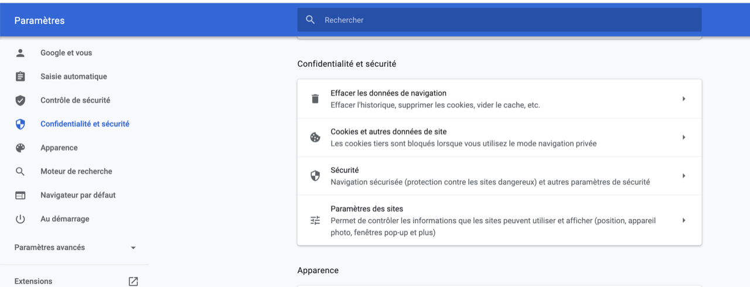Open the Extensions link in sidebar
This screenshot has width=750, height=287.
[x=33, y=281]
